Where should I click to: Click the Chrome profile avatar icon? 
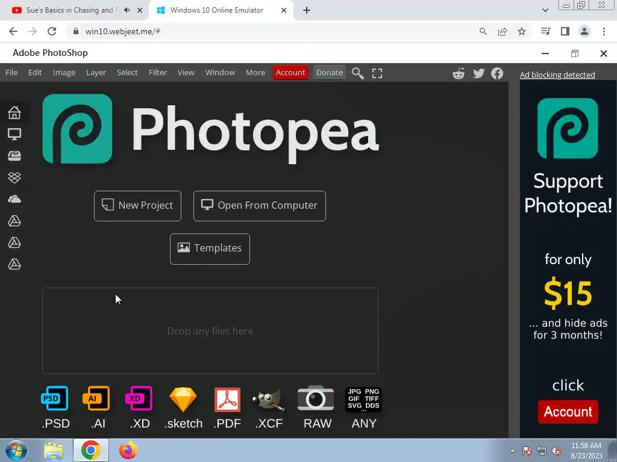point(584,31)
